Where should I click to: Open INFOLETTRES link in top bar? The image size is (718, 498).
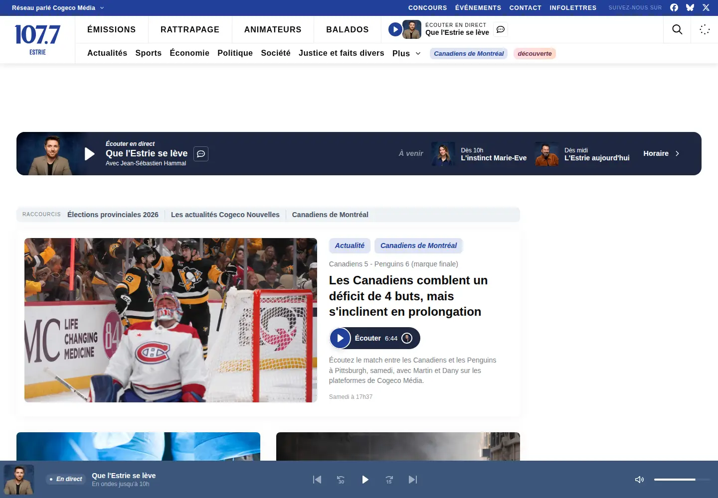(573, 7)
